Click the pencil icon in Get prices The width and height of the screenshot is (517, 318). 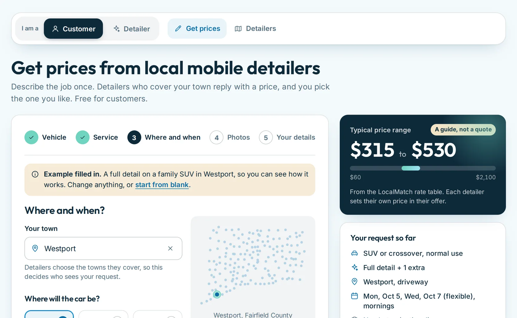[178, 29]
